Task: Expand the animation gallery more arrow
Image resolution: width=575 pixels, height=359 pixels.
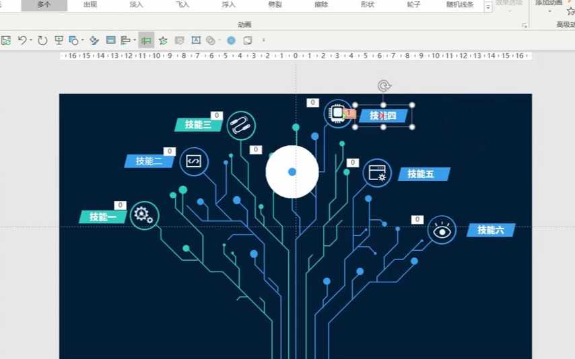Action: point(488,7)
